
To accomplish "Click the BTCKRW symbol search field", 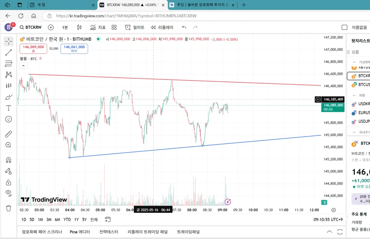I will click(31, 27).
